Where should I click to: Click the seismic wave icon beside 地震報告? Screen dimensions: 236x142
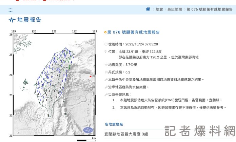(12, 20)
